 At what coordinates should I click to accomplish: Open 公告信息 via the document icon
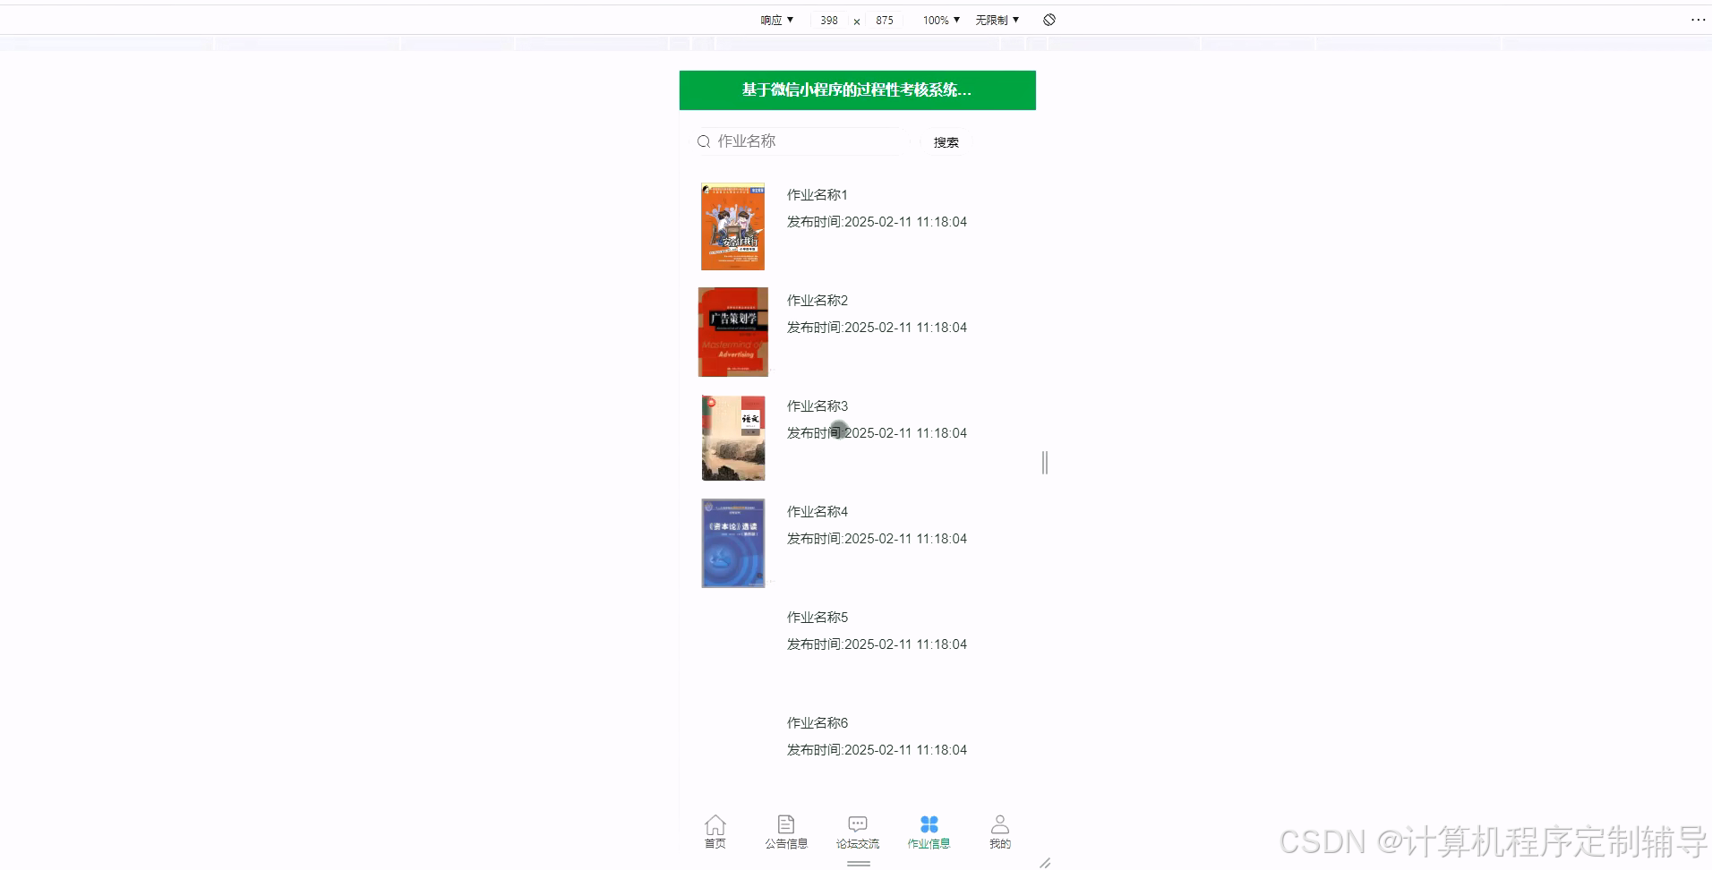pyautogui.click(x=785, y=824)
